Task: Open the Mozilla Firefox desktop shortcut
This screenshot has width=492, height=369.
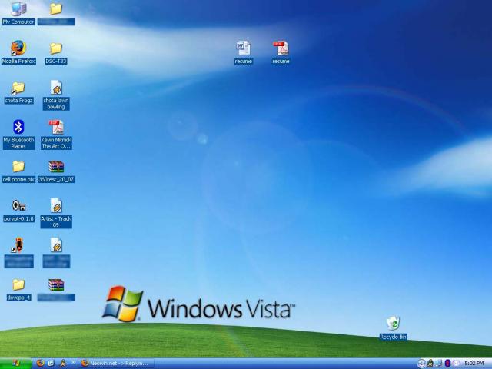Action: coord(18,52)
